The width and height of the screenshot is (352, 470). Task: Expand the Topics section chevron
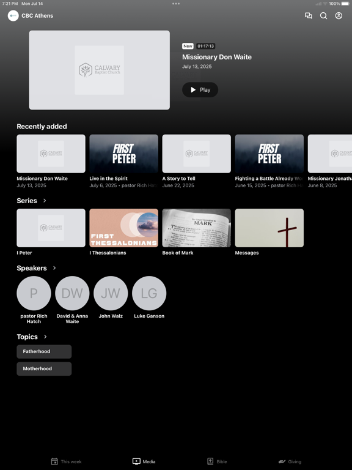(x=45, y=337)
